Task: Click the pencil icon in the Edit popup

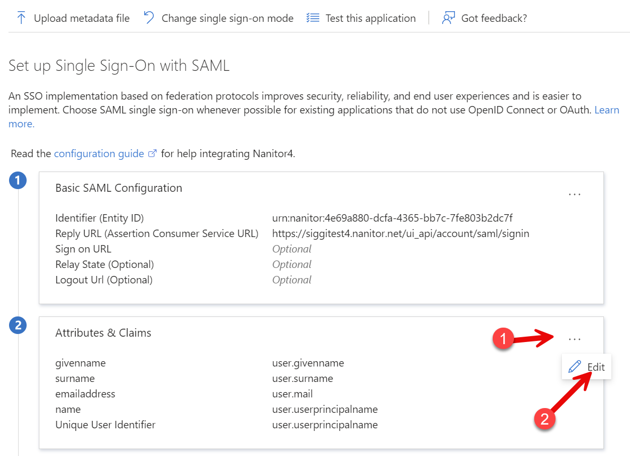Action: pos(575,367)
